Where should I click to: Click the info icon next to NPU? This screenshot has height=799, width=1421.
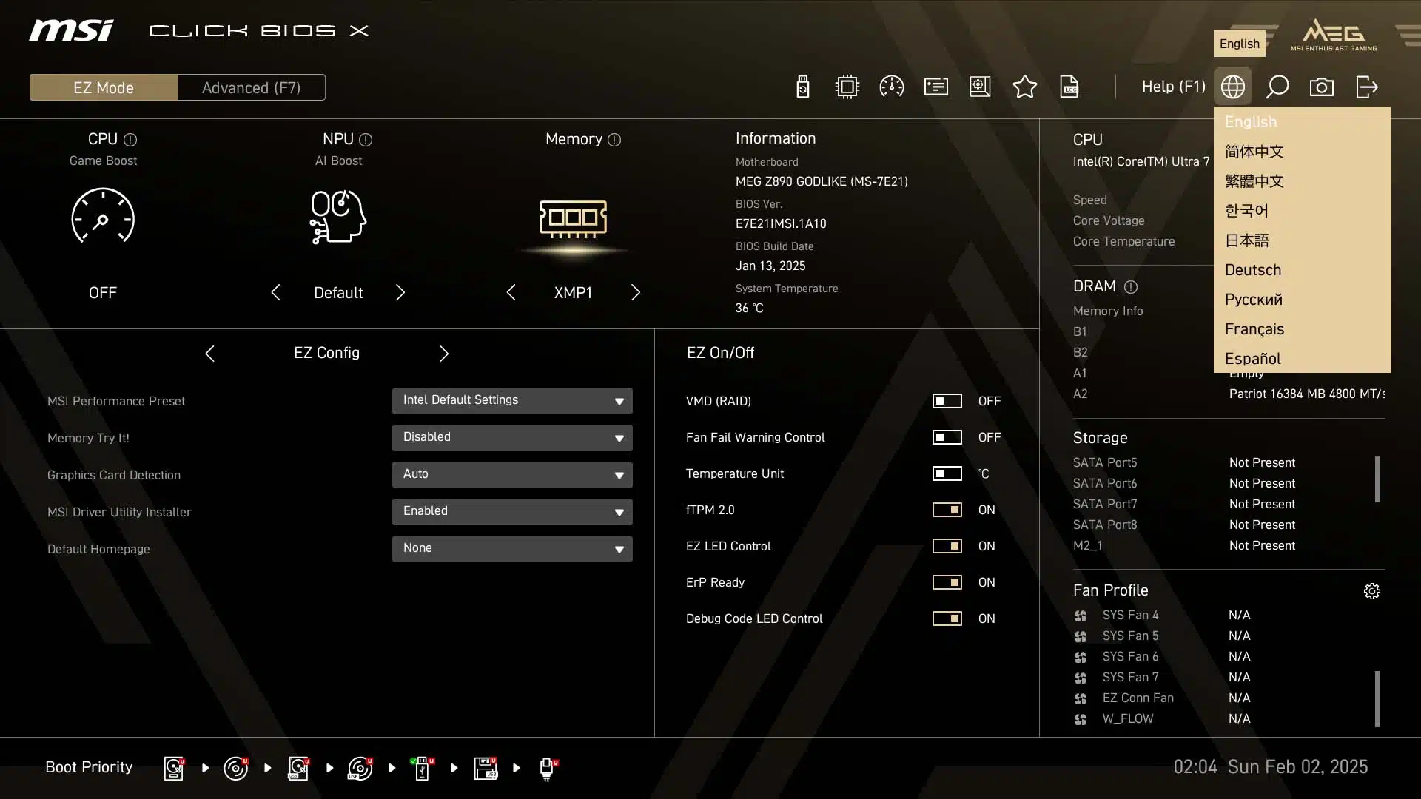(x=366, y=140)
